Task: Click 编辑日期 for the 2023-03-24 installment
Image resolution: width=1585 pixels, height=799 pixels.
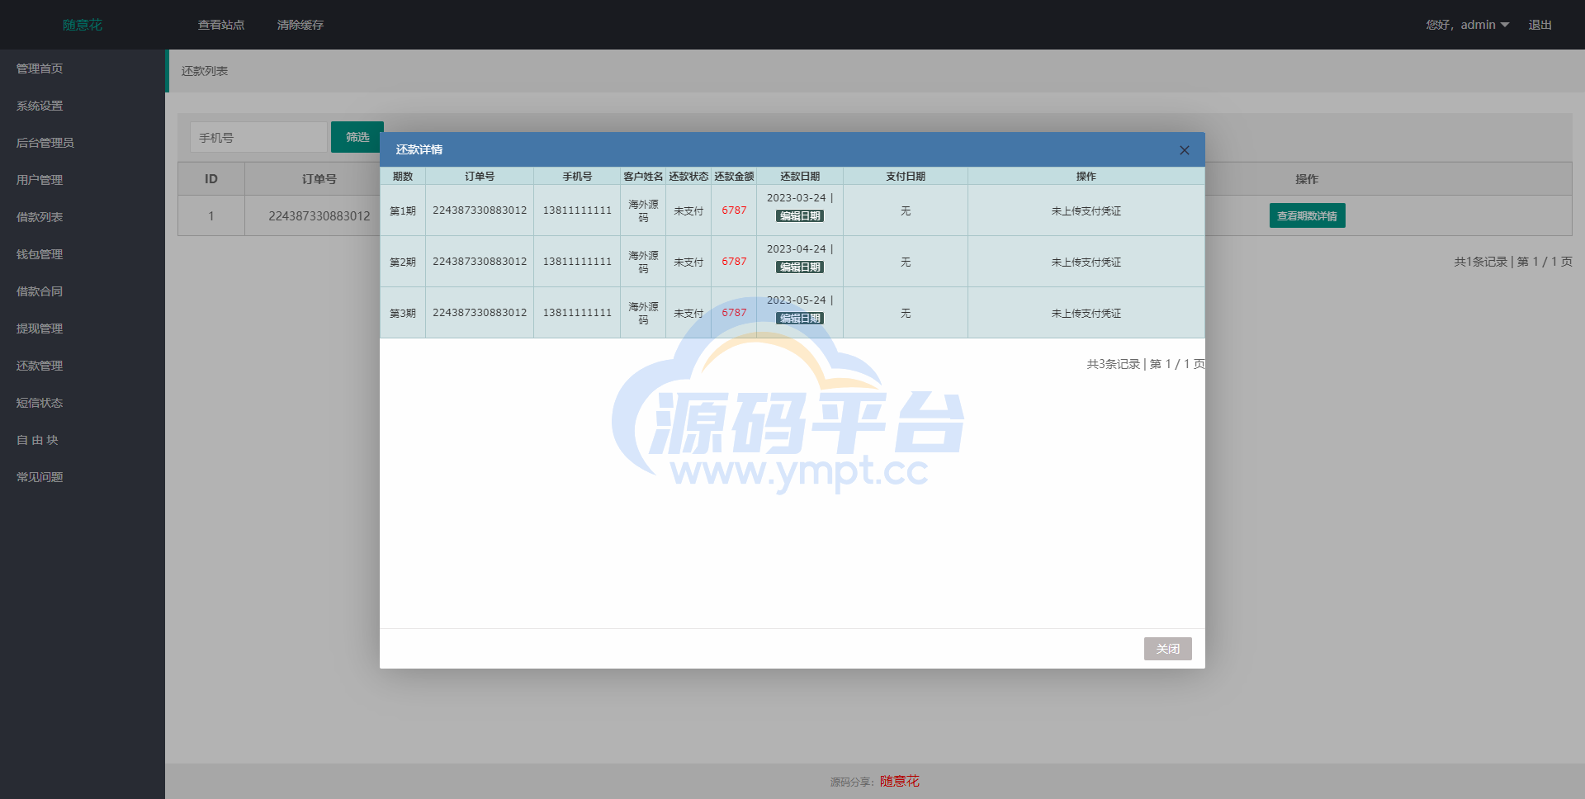Action: tap(800, 216)
